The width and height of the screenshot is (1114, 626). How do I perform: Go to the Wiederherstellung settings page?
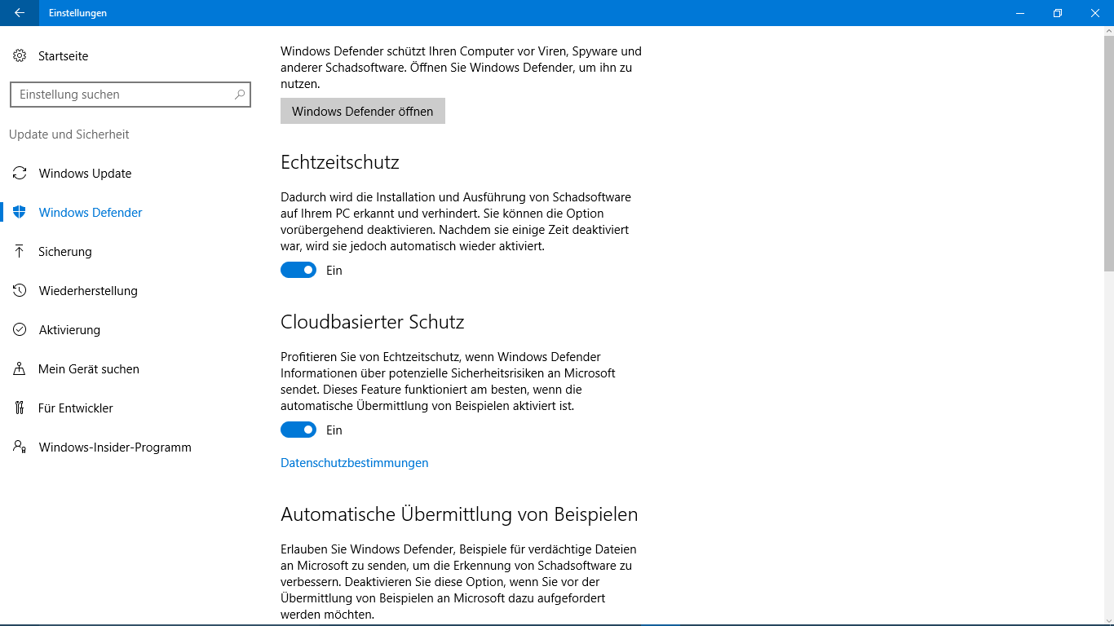88,291
